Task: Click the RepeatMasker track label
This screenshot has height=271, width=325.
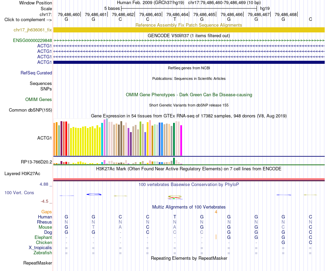Action: pos(38,263)
